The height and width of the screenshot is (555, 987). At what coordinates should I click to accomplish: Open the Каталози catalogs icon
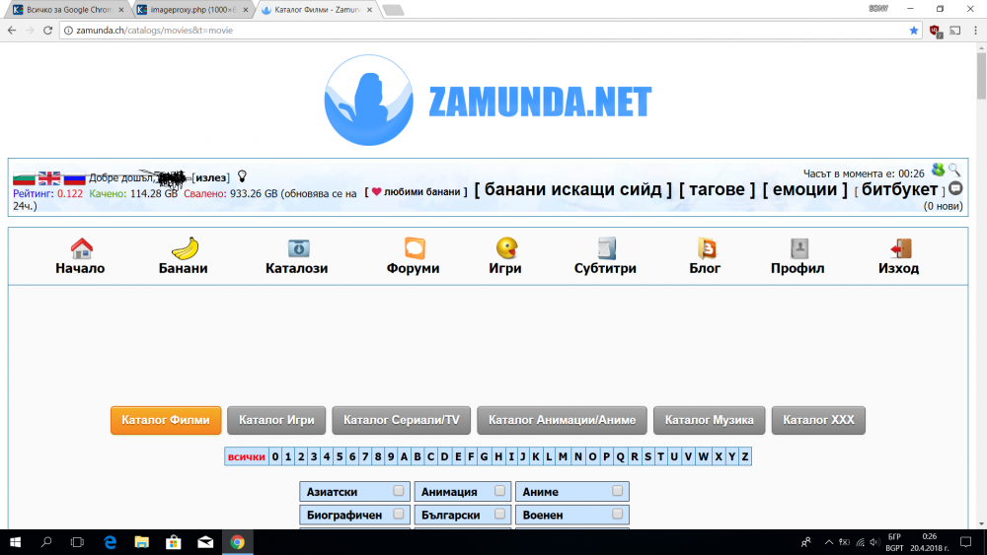click(x=298, y=248)
